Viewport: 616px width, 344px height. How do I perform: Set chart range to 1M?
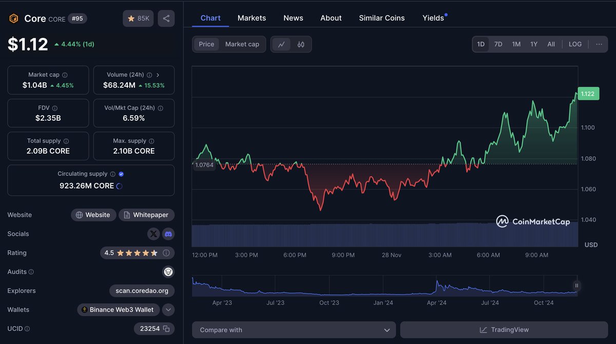coord(516,44)
